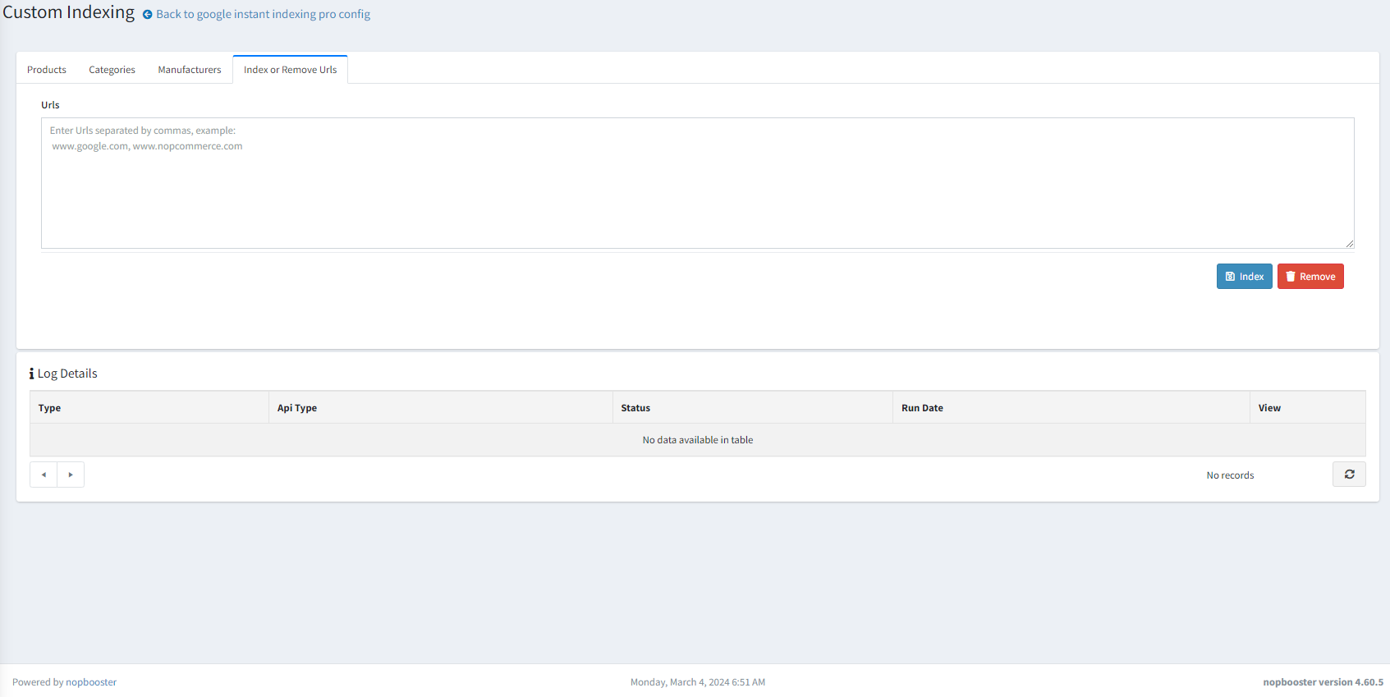Image resolution: width=1390 pixels, height=697 pixels.
Task: Click the Custom Indexing page title
Action: point(69,12)
